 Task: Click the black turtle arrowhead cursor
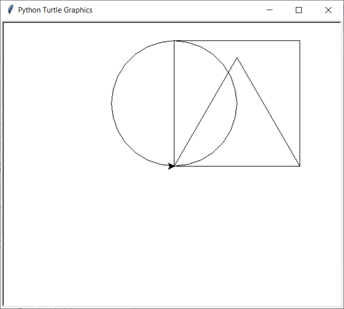pos(171,166)
